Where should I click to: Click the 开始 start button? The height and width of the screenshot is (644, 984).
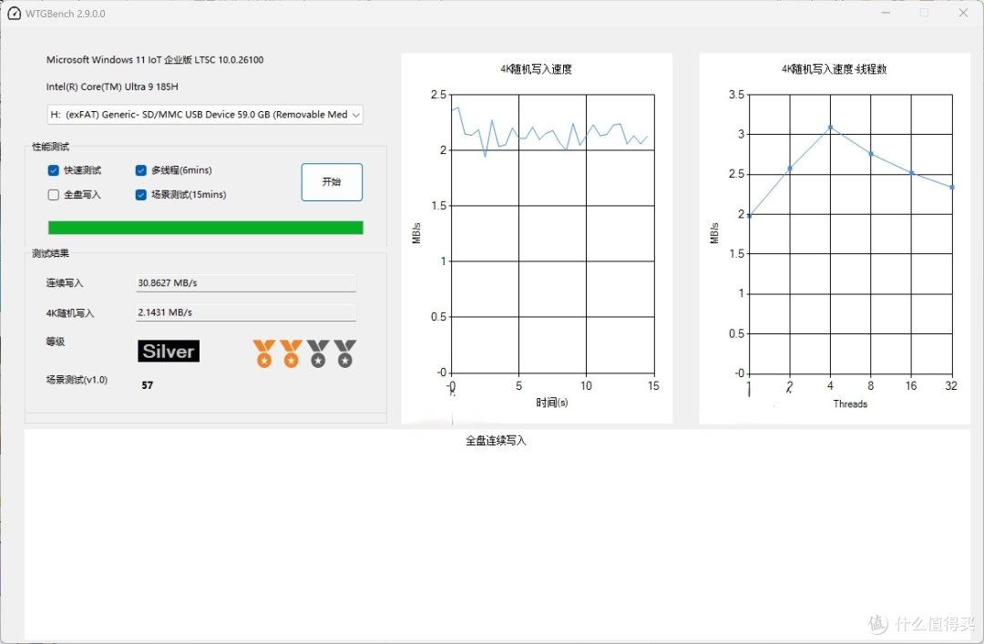coord(332,182)
